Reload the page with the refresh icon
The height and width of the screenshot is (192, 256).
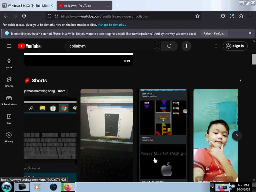click(24, 16)
